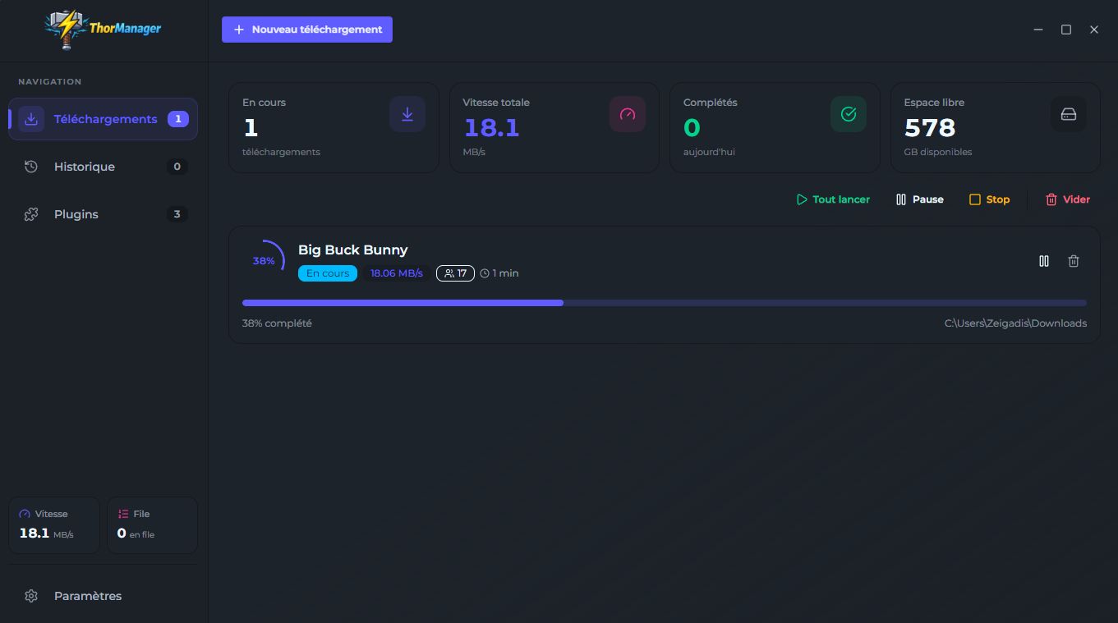Click the hard drive icon in Espace libre card
Screen dimensions: 1118x623
[1069, 114]
